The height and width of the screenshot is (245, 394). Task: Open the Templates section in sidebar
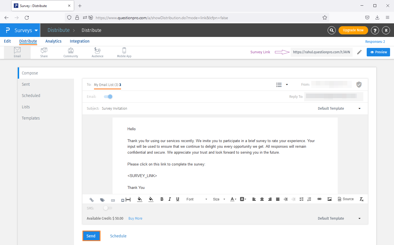tap(31, 118)
